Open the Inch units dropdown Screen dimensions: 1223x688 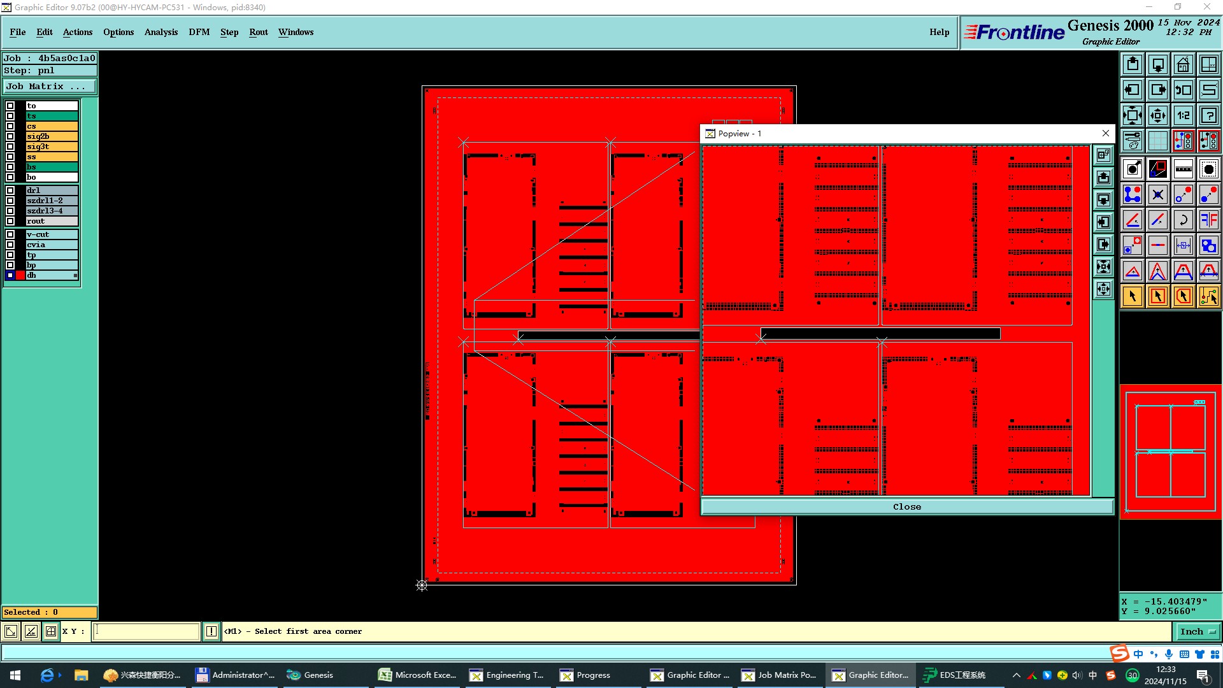pyautogui.click(x=1198, y=631)
